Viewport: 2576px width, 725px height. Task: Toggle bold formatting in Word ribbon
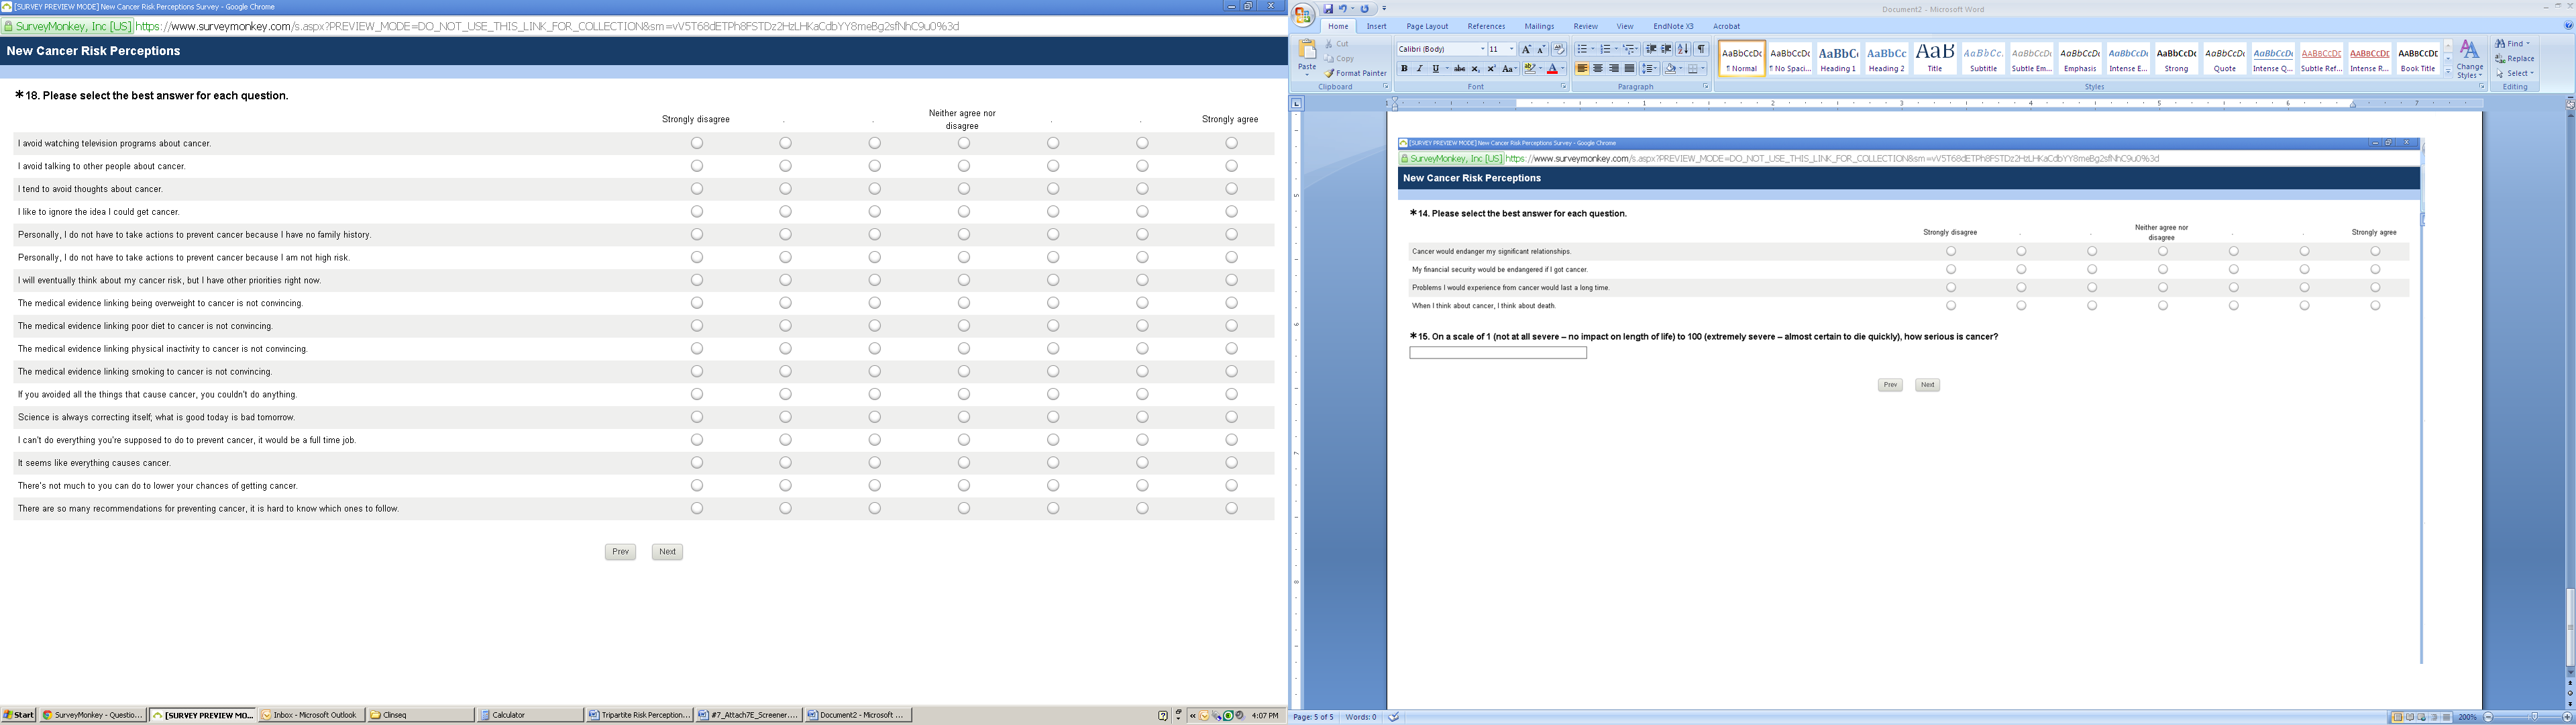(1404, 69)
